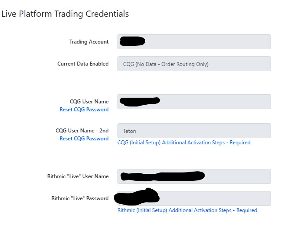
Task: Open Rithmic (Initial Setup) Additional Activation Steps link
Action: [187, 210]
